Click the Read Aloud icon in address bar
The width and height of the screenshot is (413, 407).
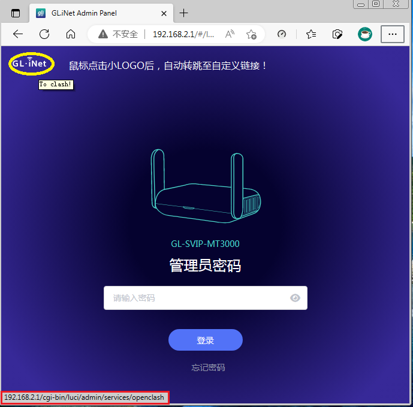230,34
